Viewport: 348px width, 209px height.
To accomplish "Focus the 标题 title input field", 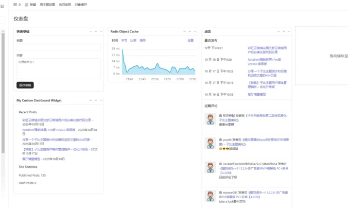I will (59, 47).
